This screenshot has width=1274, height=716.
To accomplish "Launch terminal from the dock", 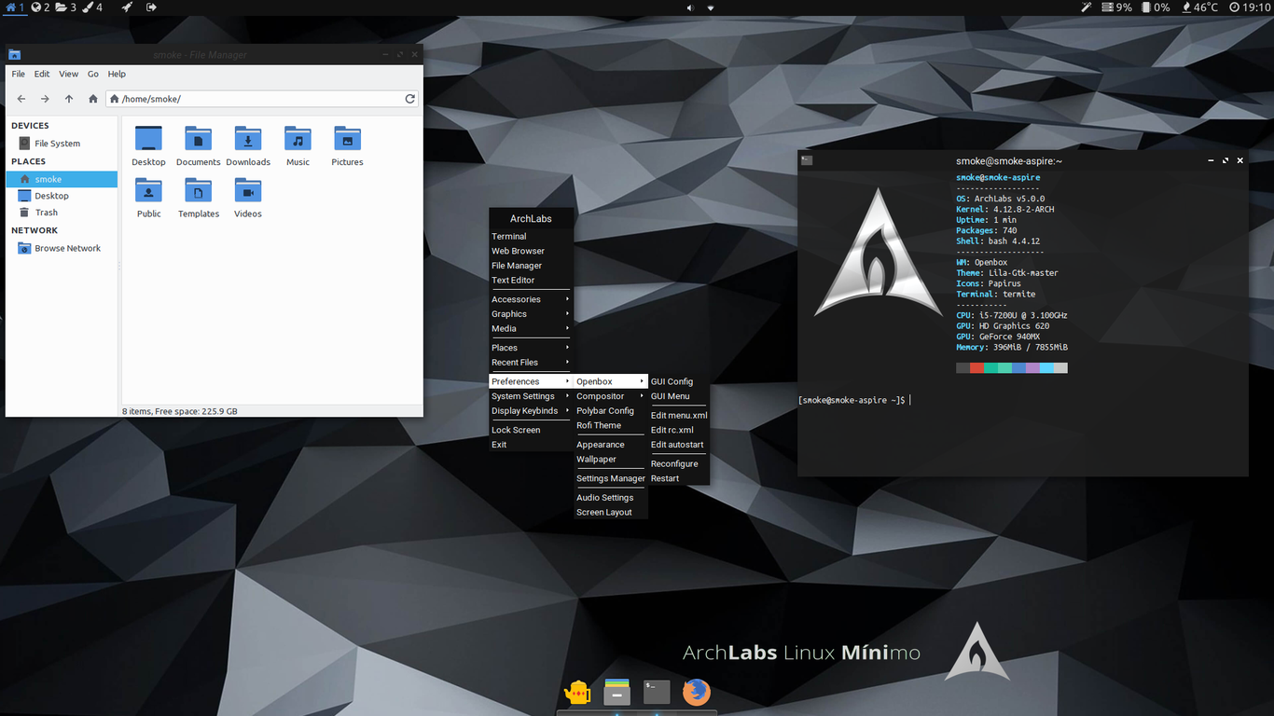I will pyautogui.click(x=657, y=692).
